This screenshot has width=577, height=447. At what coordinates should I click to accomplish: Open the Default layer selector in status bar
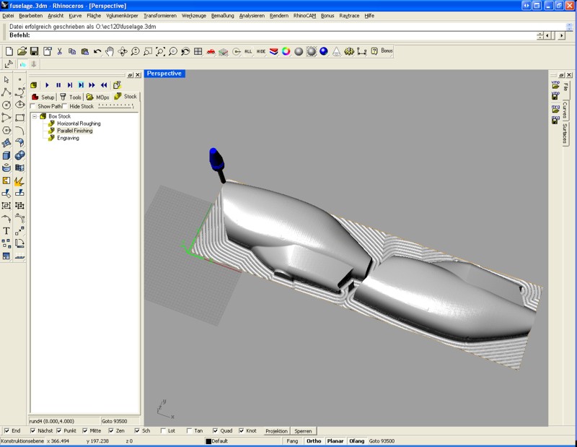pyautogui.click(x=243, y=441)
